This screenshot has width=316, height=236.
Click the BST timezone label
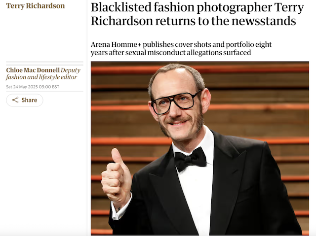coord(56,87)
